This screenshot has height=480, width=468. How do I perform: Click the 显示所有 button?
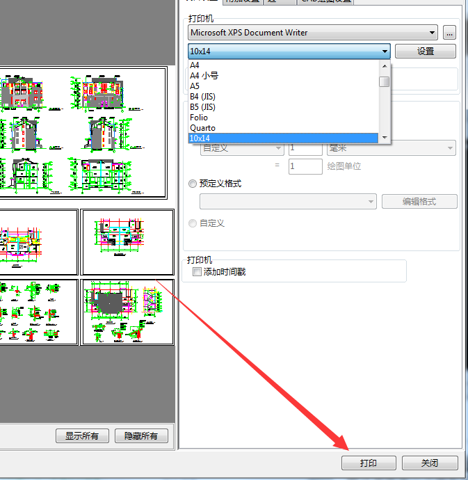tap(82, 435)
